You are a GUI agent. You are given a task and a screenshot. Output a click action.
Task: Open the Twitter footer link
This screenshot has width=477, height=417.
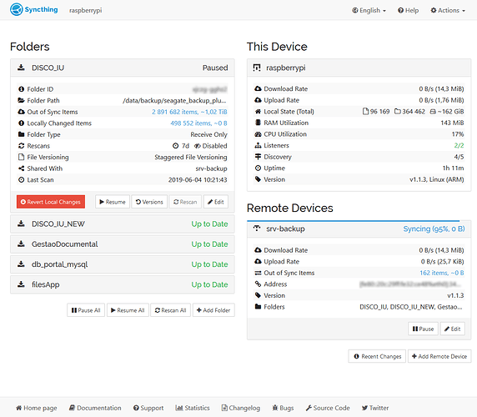[x=375, y=408]
